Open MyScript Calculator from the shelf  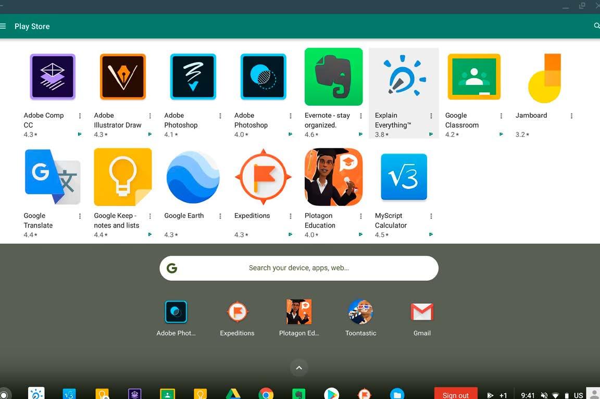(69, 394)
